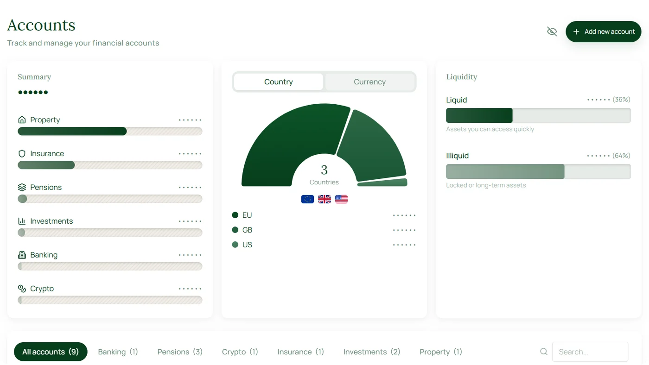Click the EU legend dot
Screen dimensions: 649x365
tap(235, 215)
